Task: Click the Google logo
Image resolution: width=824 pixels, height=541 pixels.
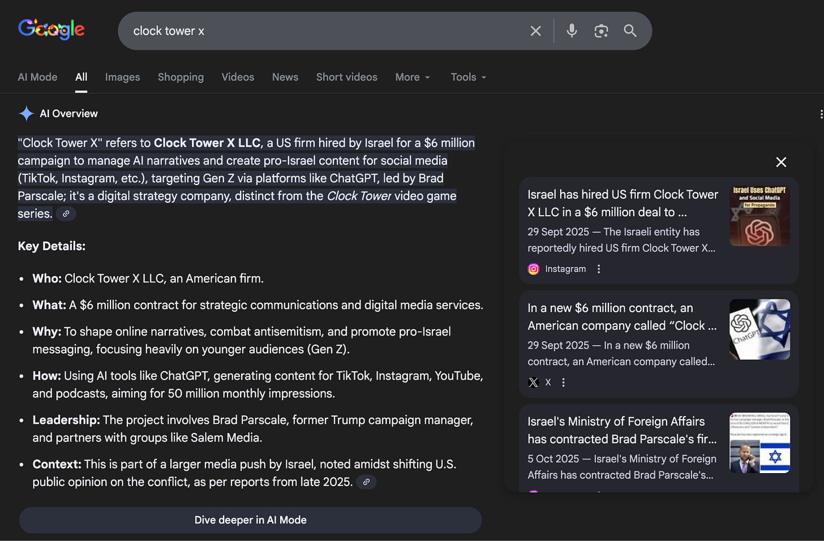Action: click(51, 29)
